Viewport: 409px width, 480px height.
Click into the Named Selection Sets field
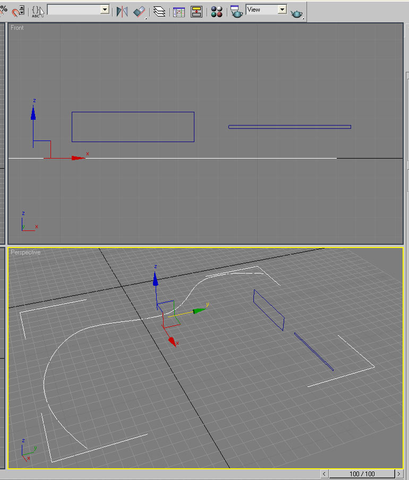(x=74, y=10)
